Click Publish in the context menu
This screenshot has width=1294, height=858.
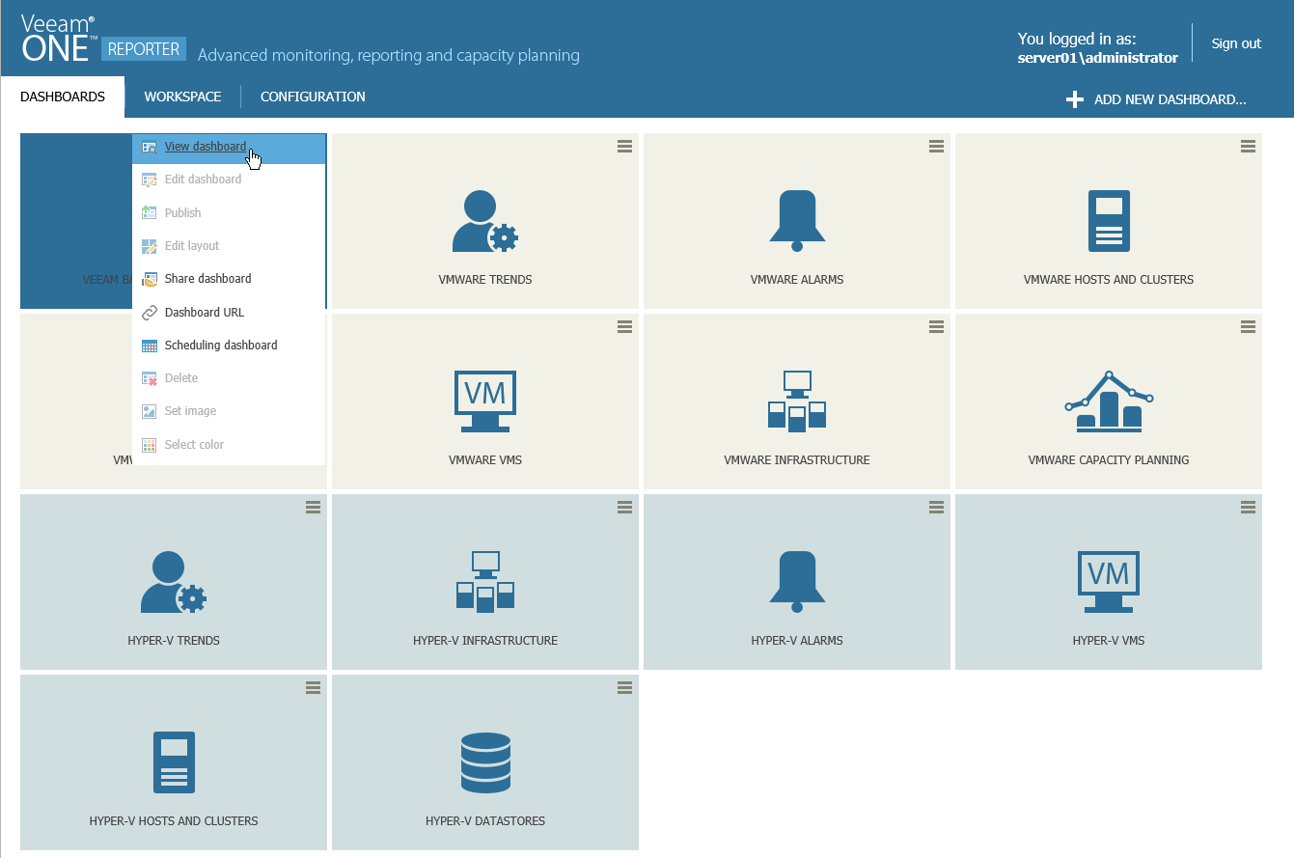[x=229, y=213]
